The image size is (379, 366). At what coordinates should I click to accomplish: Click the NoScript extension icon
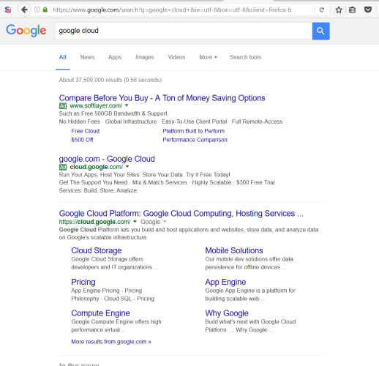(8, 10)
